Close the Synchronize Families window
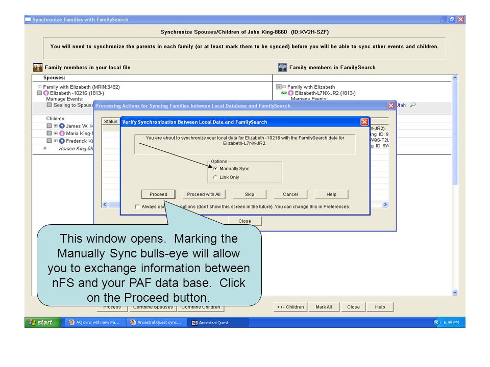The height and width of the screenshot is (367, 490). coord(460,19)
